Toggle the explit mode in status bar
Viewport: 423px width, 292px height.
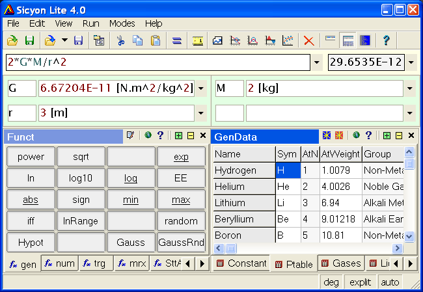[360, 282]
